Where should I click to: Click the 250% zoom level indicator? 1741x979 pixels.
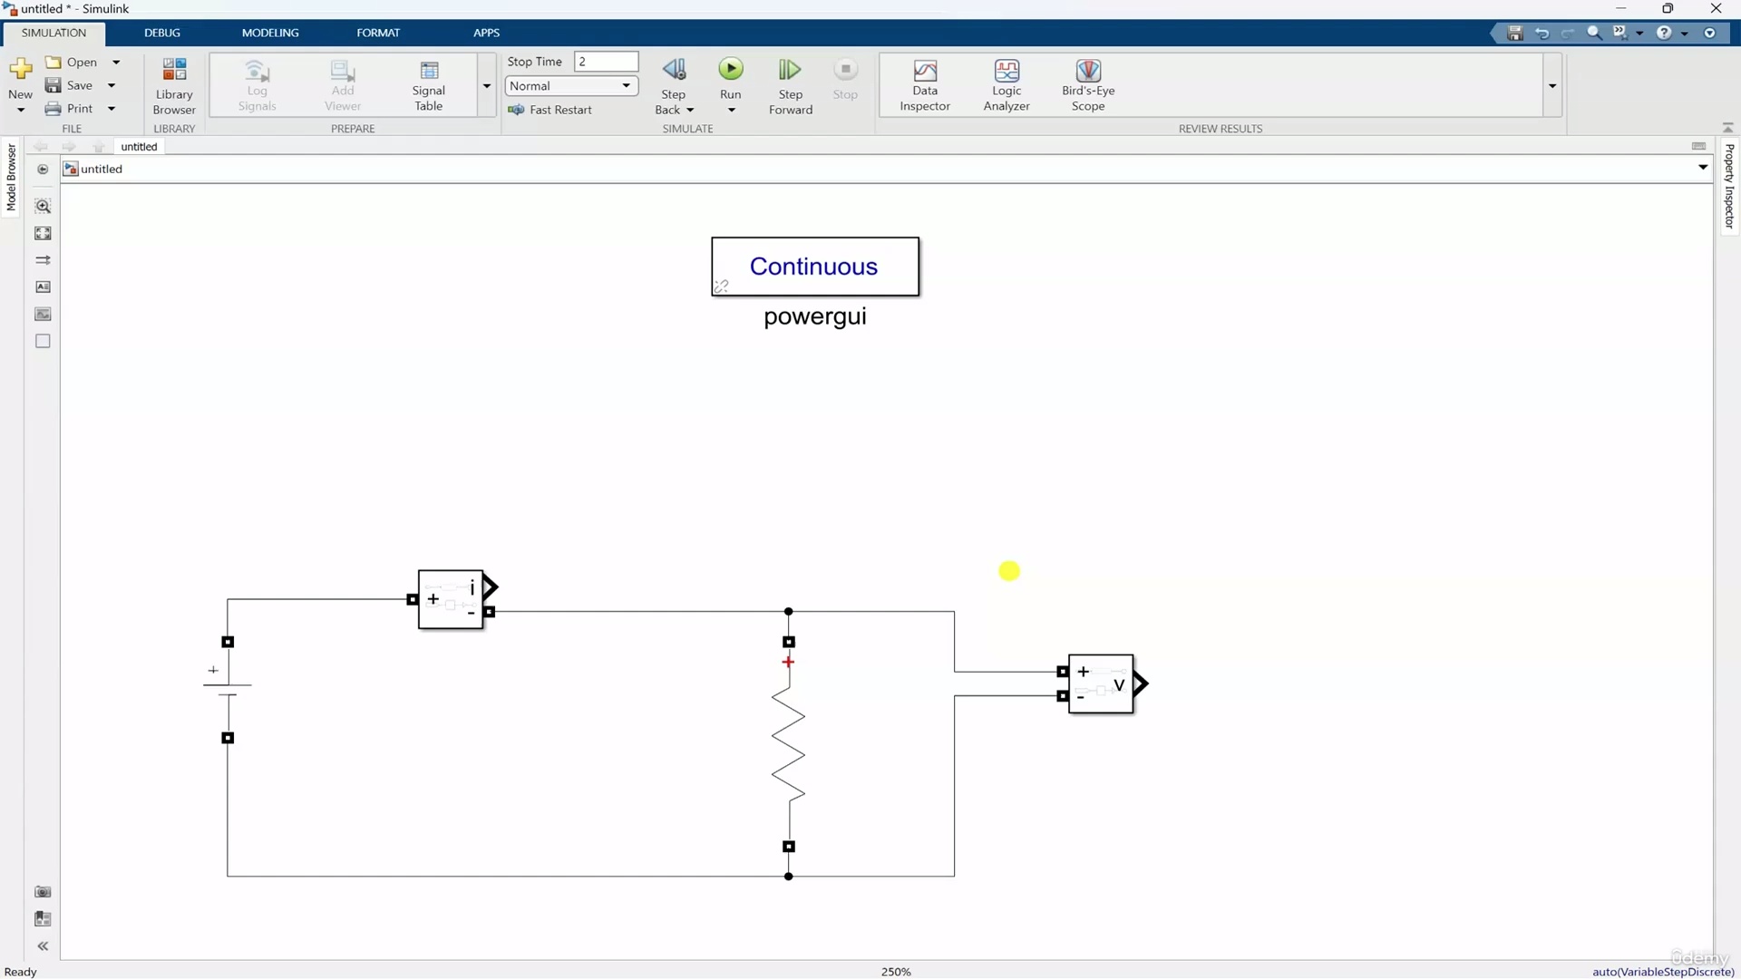(895, 971)
